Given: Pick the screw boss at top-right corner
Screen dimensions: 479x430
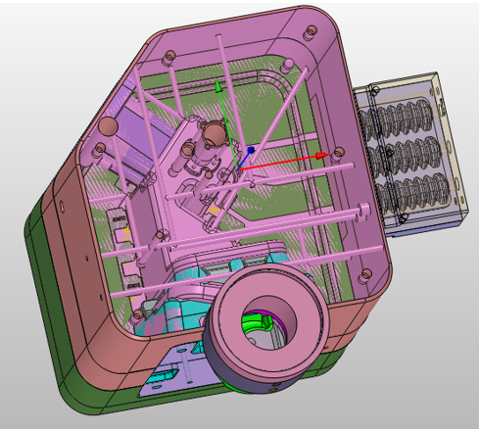Looking at the screenshot, I should [x=311, y=31].
